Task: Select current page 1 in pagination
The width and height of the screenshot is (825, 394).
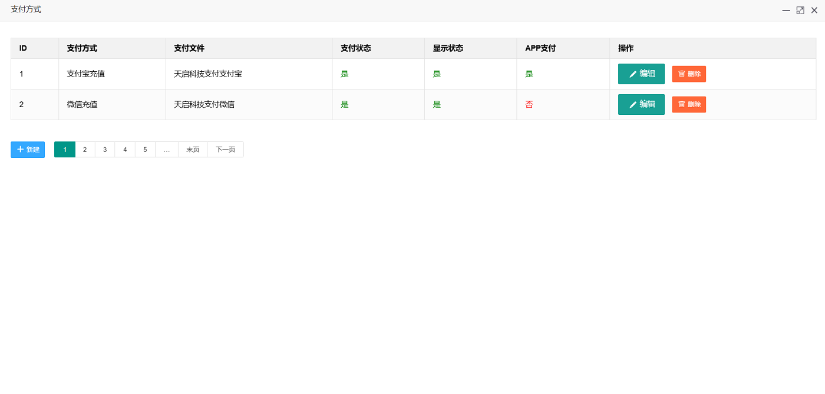Action: (65, 150)
